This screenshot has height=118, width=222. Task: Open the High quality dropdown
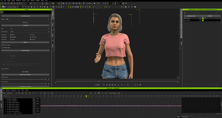(x=100, y=4)
